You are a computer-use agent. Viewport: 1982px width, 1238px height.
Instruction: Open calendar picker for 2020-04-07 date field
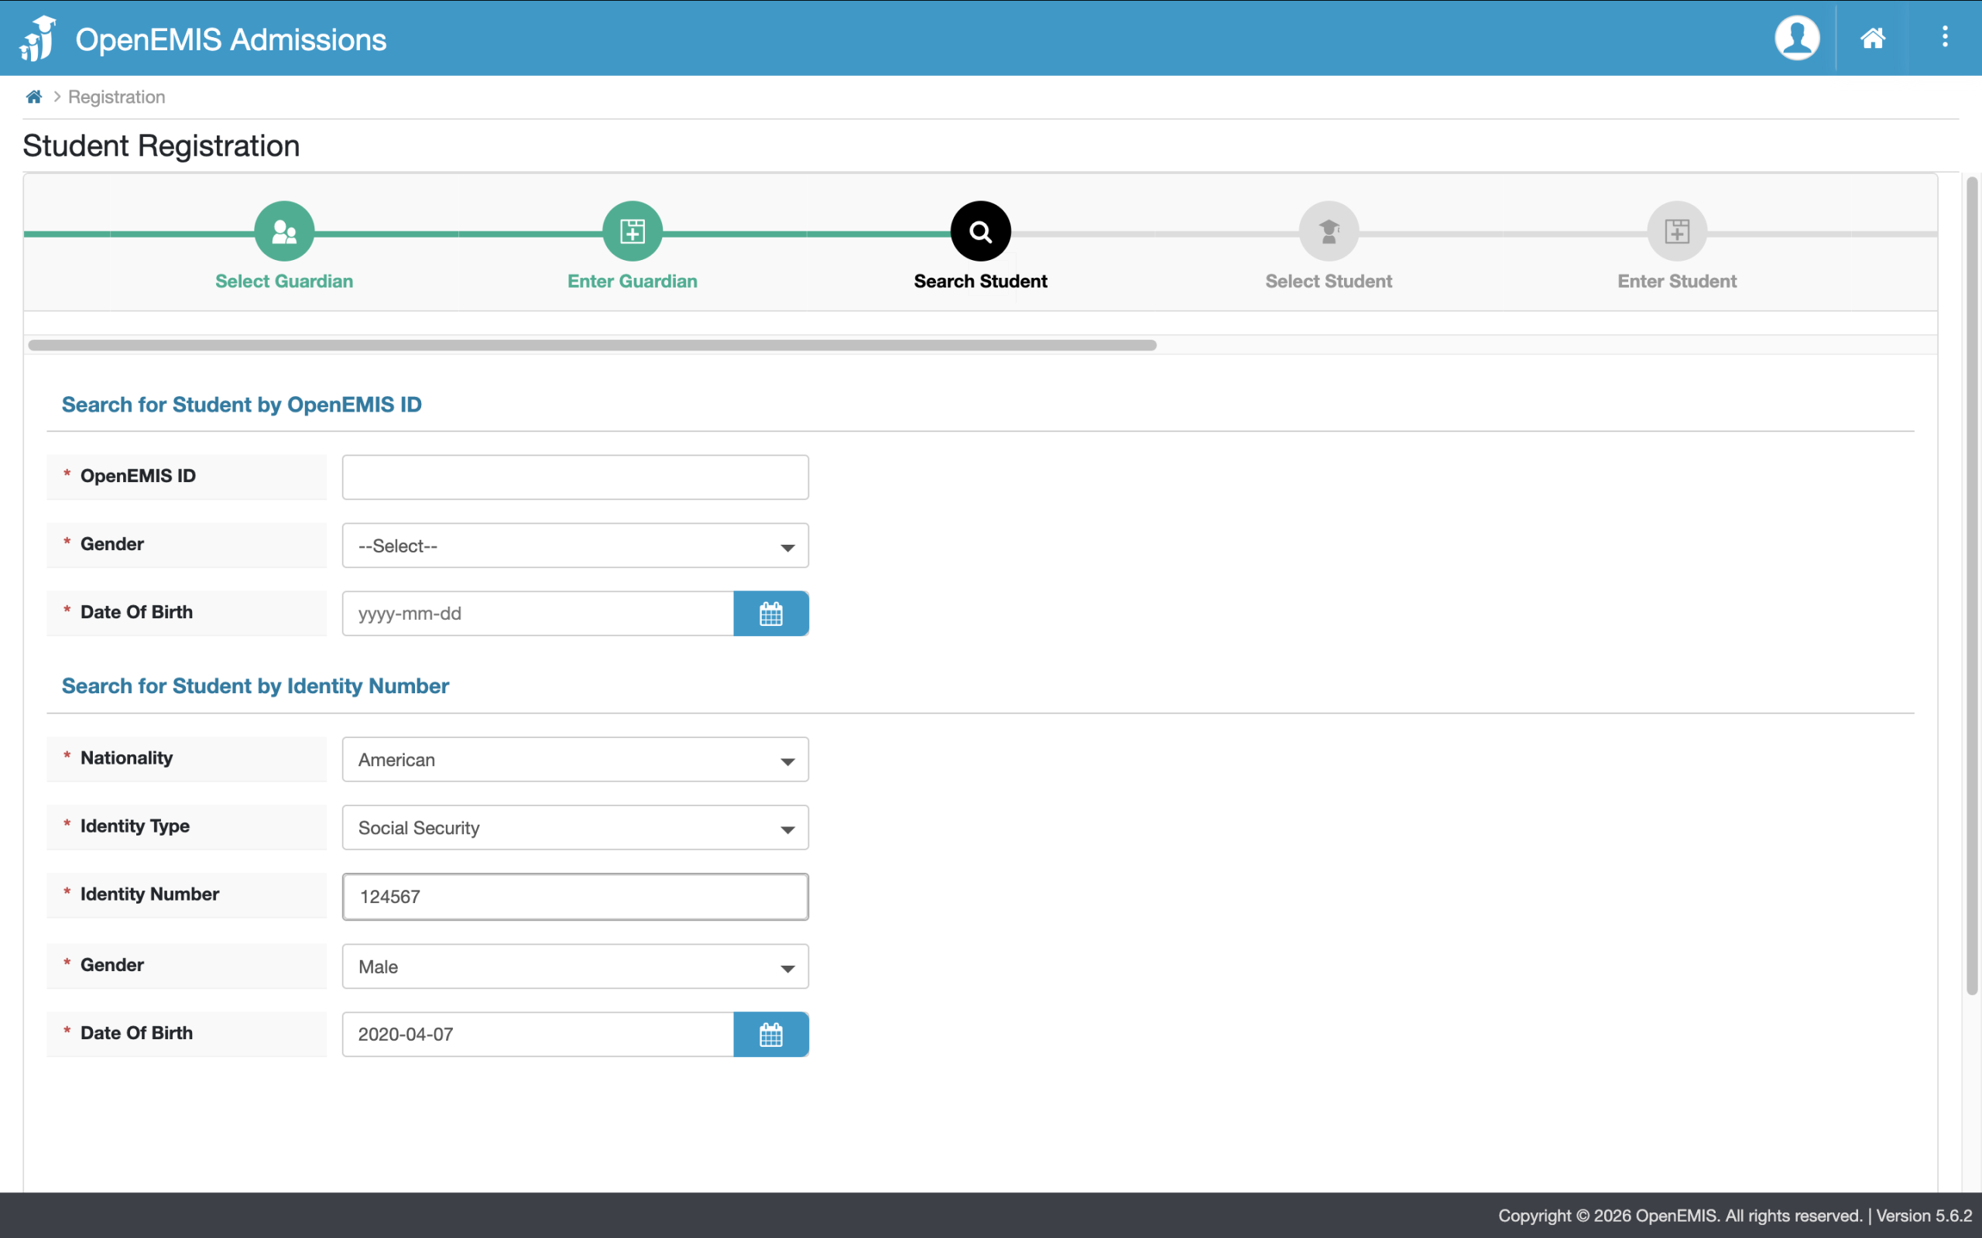coord(770,1035)
